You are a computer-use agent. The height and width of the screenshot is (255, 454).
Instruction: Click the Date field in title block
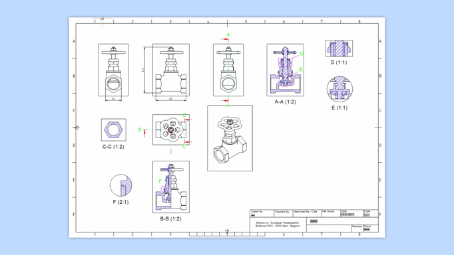click(x=351, y=213)
